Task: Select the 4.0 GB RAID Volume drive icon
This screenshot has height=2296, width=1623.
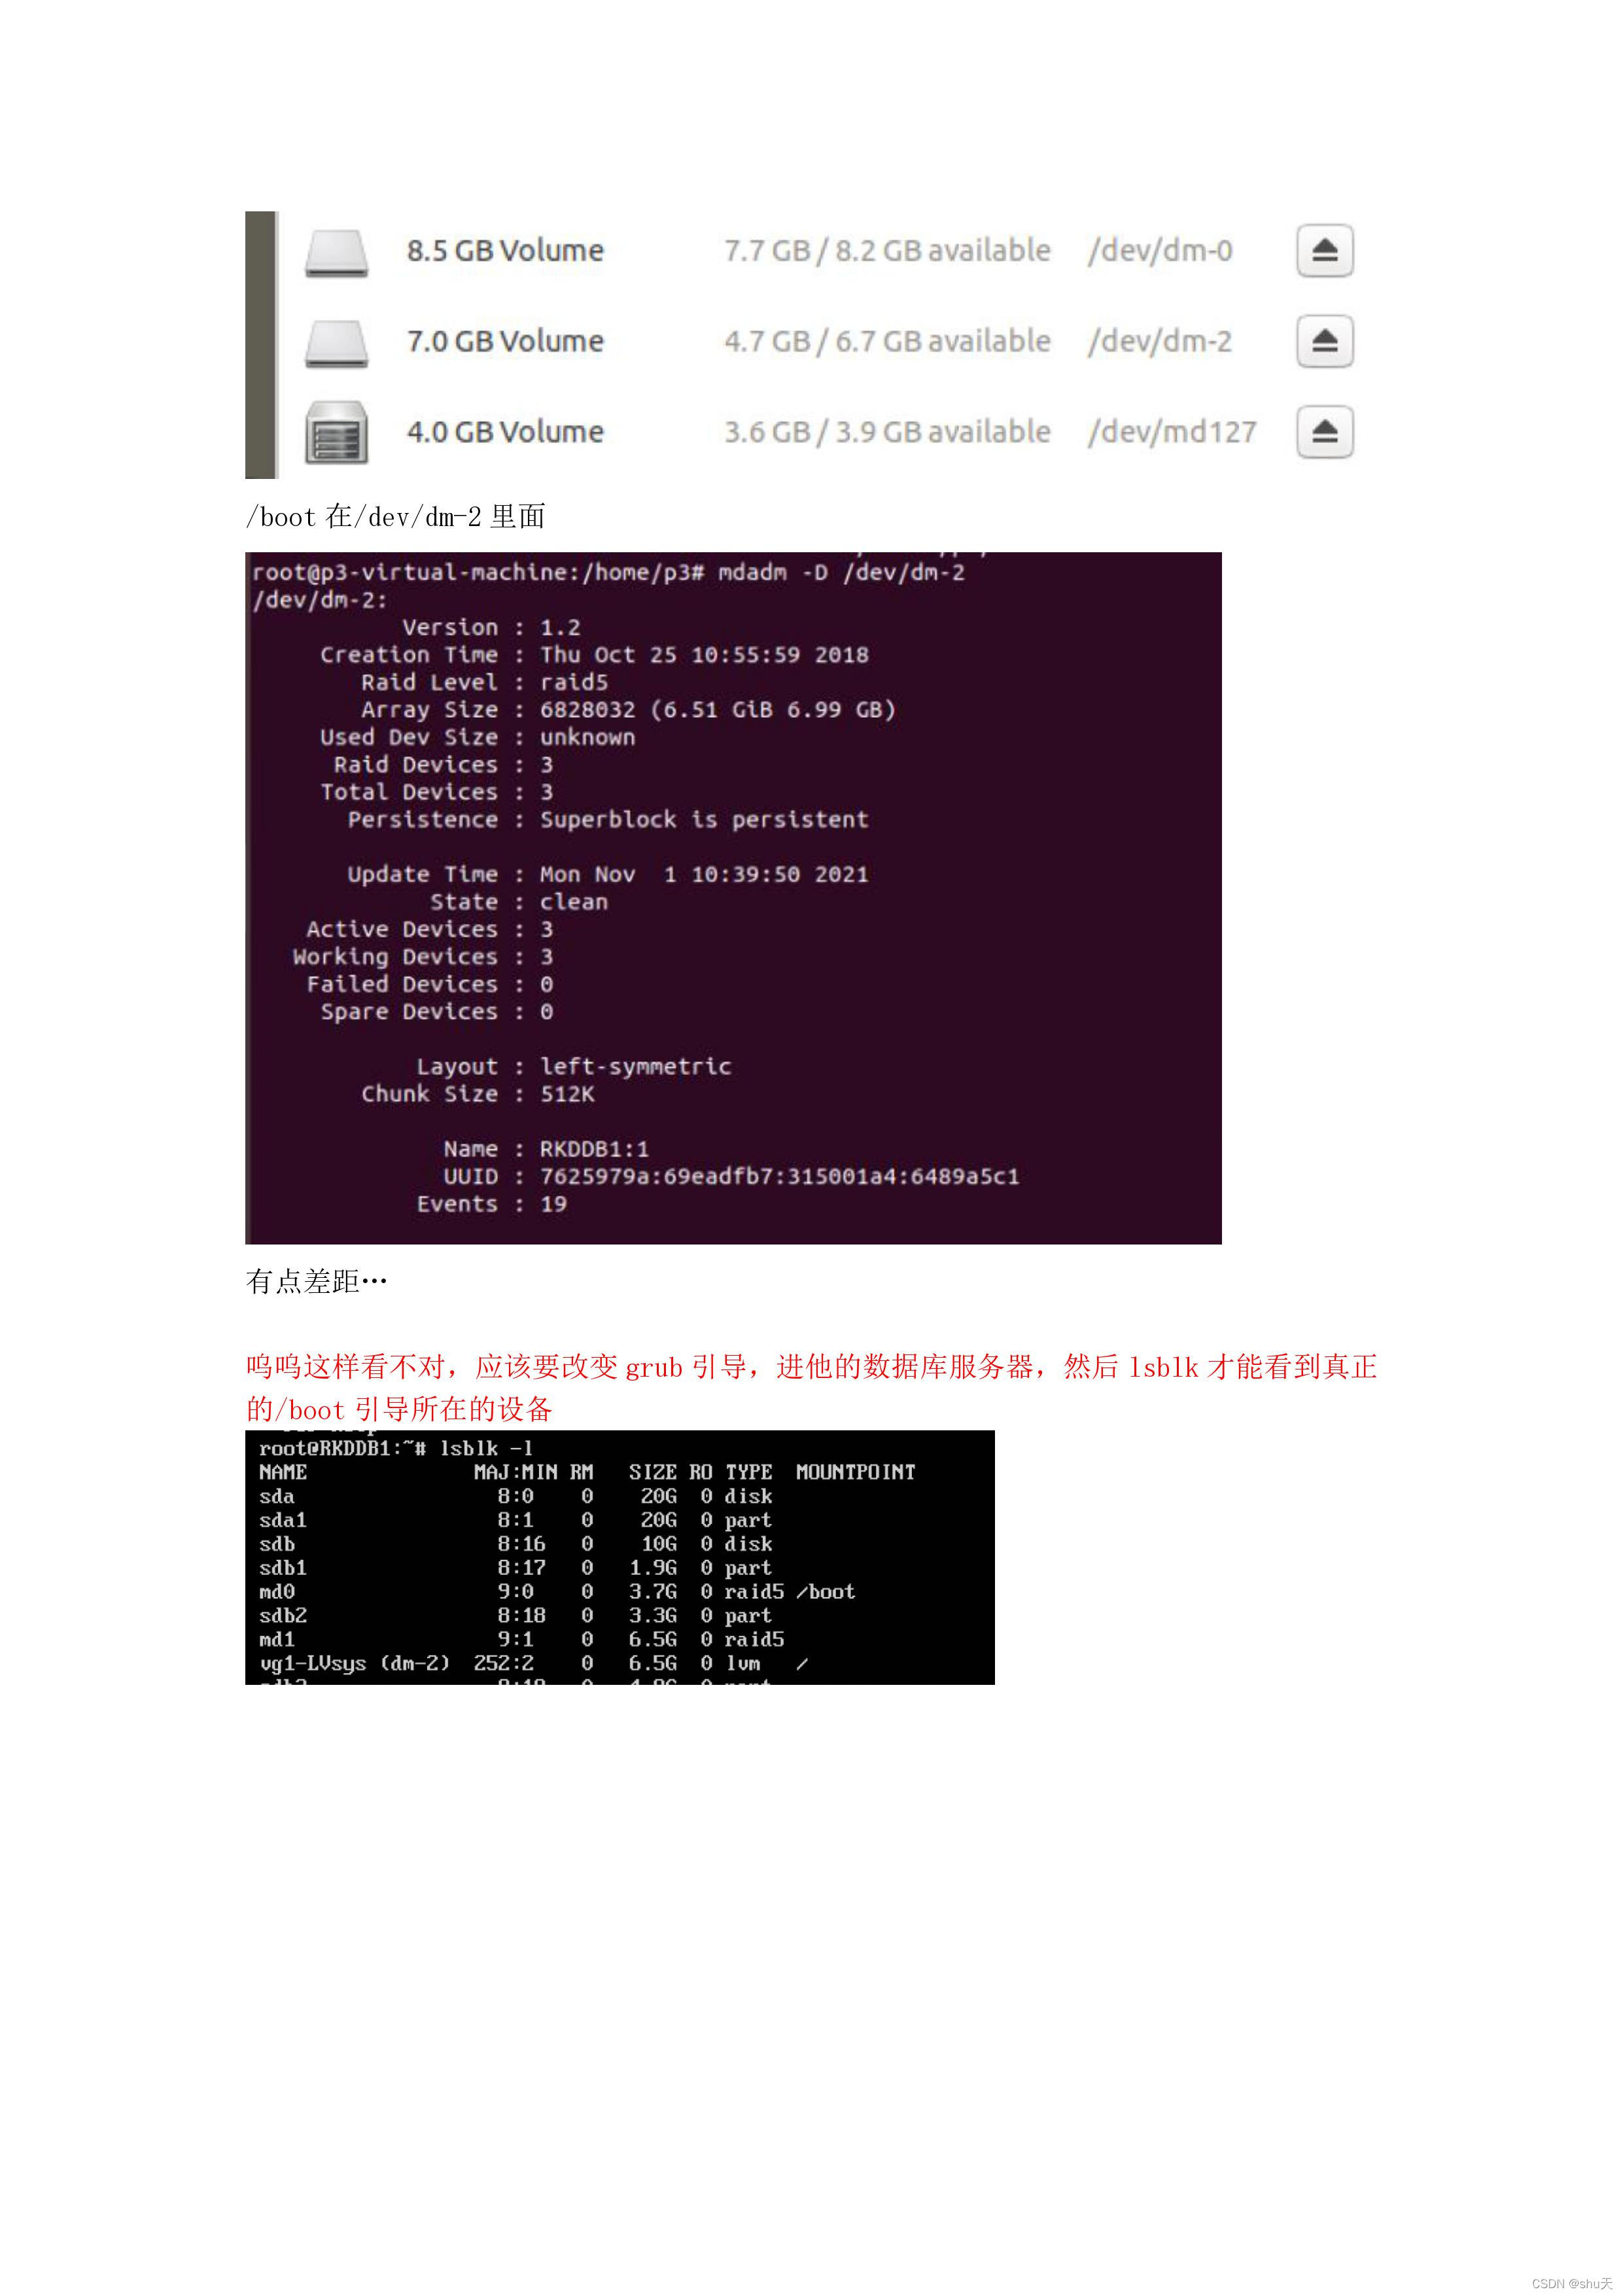Action: 336,432
